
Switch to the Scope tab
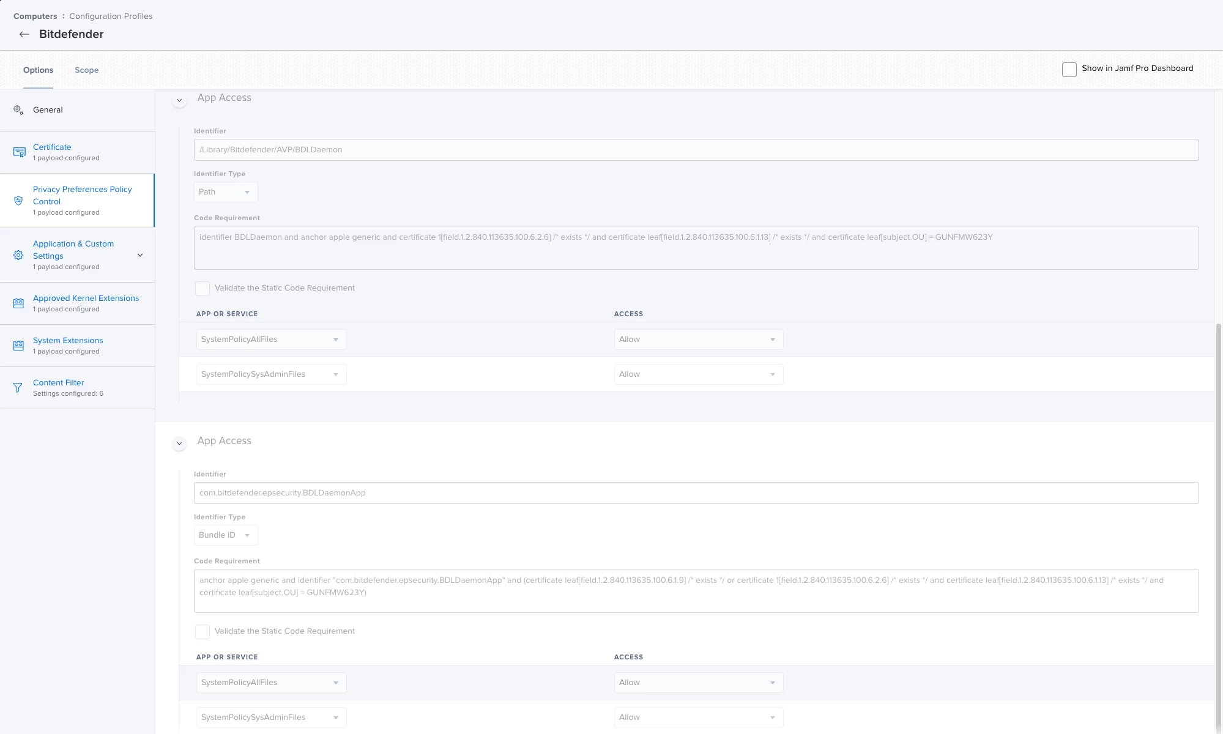(86, 70)
